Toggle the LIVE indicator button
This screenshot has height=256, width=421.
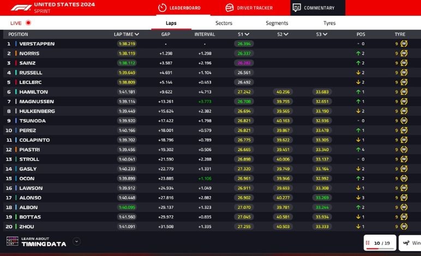(28, 23)
